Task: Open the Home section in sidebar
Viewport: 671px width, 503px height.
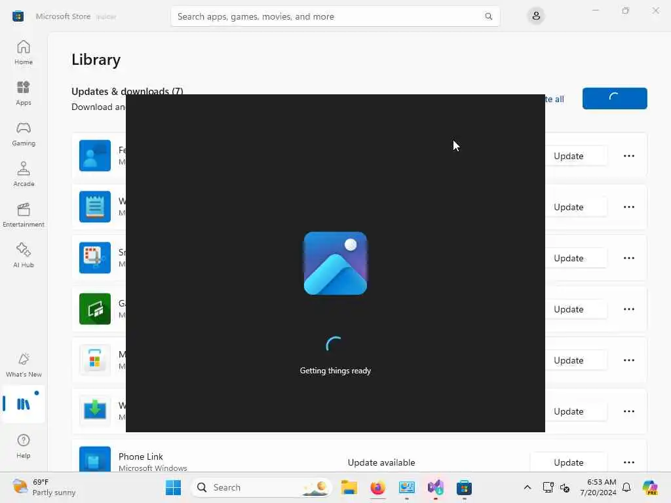Action: click(x=23, y=52)
